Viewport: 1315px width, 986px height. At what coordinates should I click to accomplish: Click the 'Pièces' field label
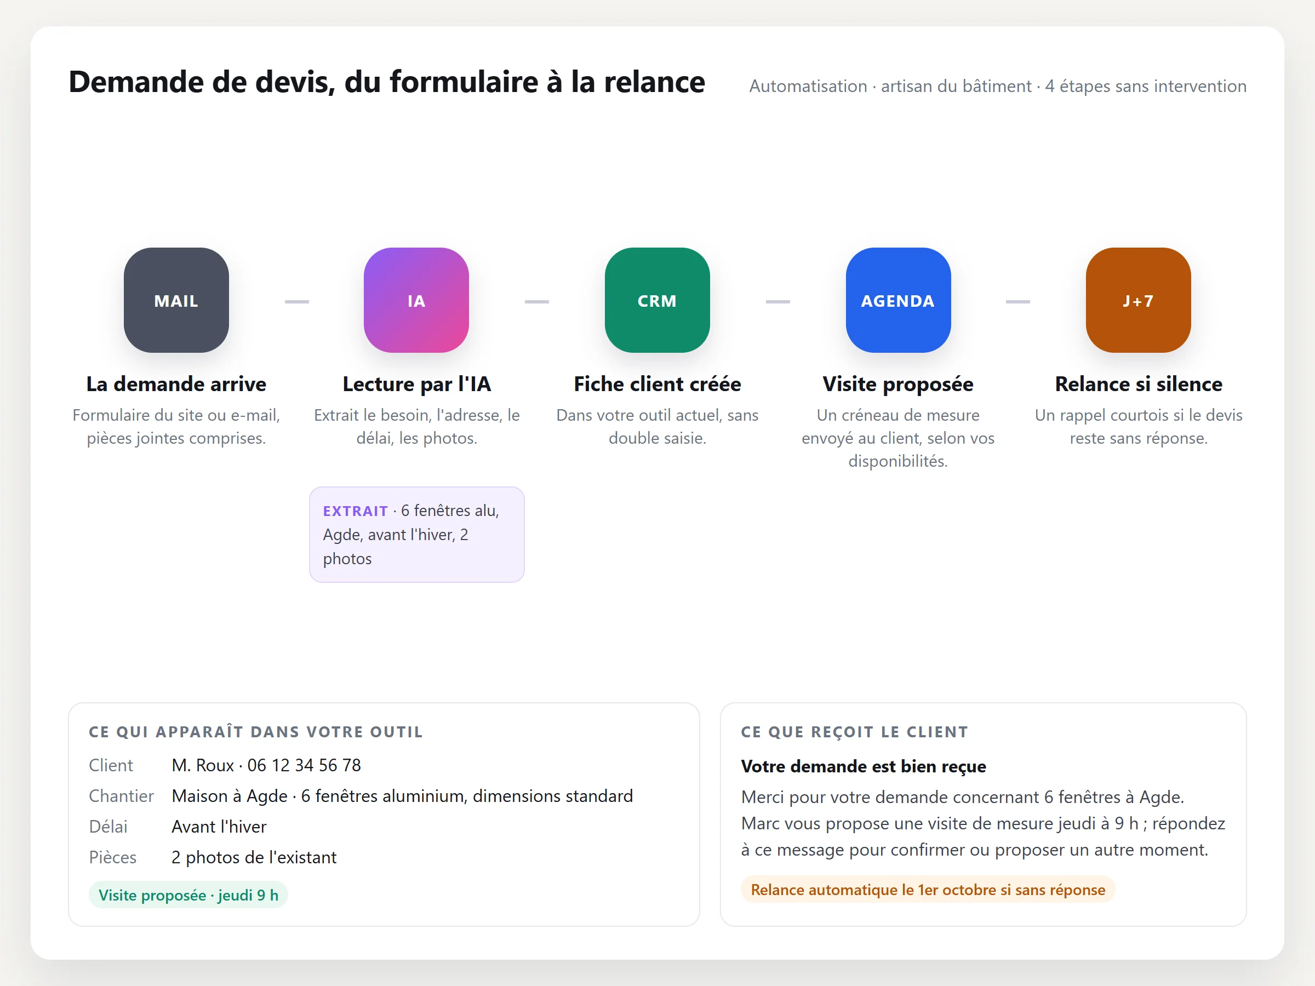(x=112, y=858)
